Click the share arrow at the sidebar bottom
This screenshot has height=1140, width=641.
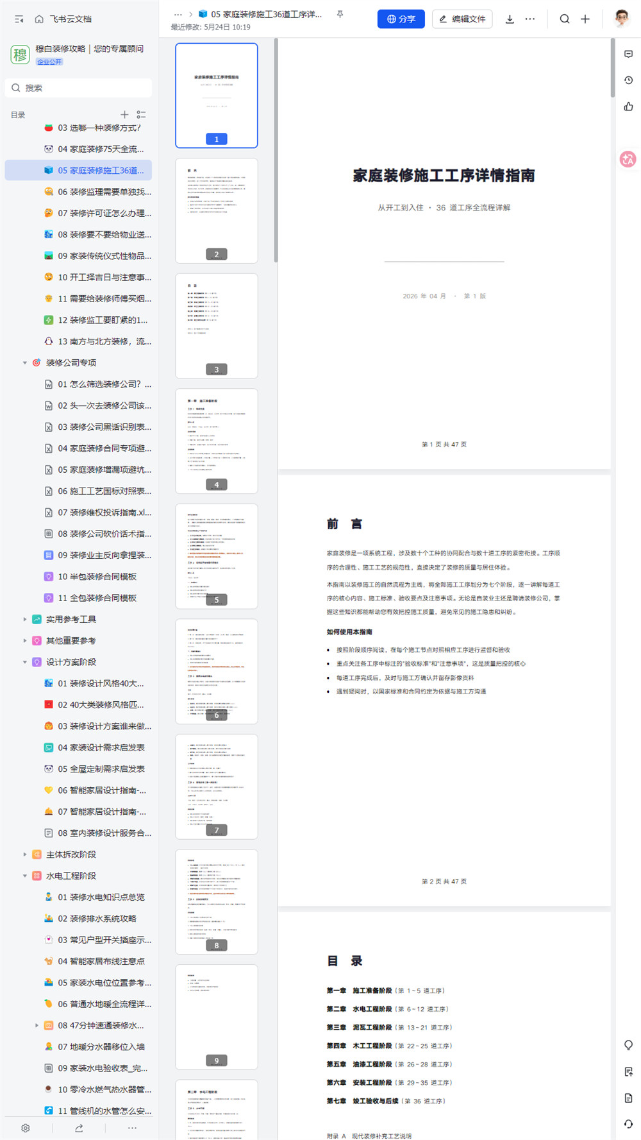[79, 1128]
